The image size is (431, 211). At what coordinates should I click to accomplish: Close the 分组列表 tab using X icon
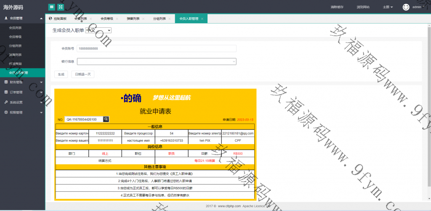169,19
